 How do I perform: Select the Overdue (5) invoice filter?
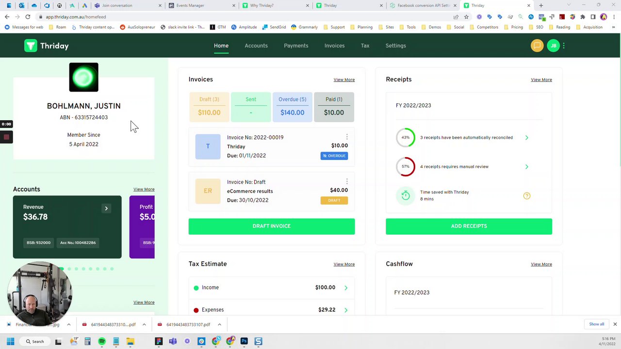click(x=292, y=107)
